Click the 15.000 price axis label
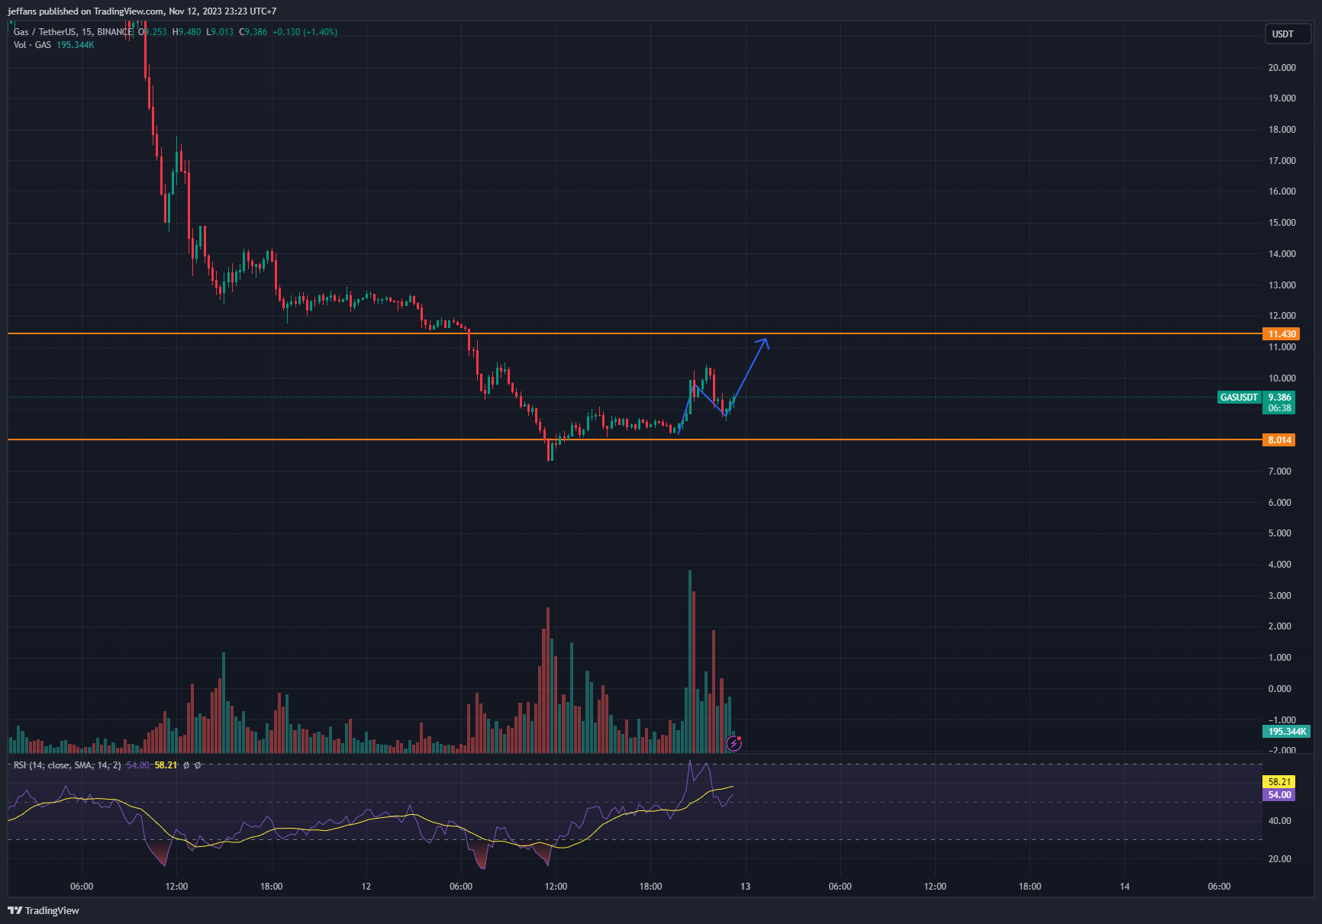 pos(1282,223)
